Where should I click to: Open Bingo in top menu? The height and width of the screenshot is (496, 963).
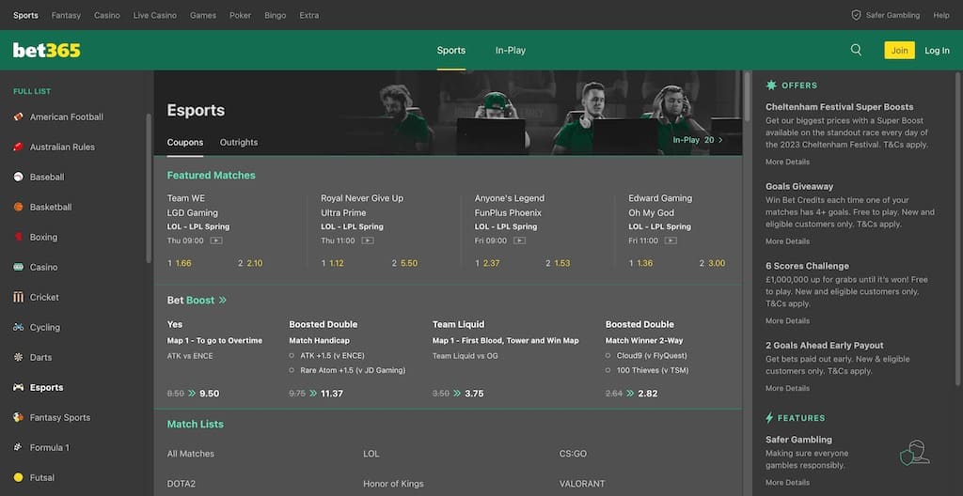point(276,15)
